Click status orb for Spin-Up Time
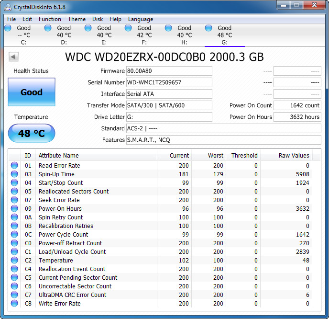329x319 pixels. tap(14, 174)
